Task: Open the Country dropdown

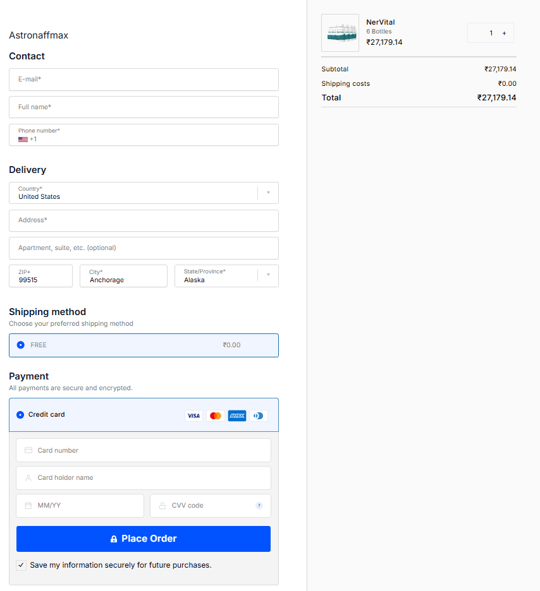Action: point(267,193)
